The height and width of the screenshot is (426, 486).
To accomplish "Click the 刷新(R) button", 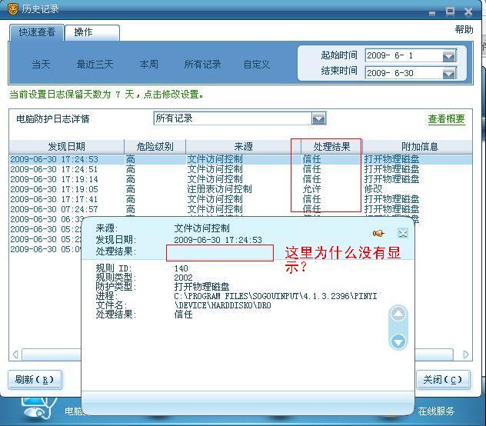I will (35, 380).
